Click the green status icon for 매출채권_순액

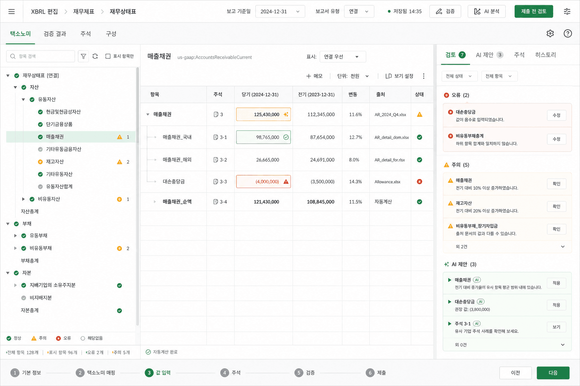point(420,202)
